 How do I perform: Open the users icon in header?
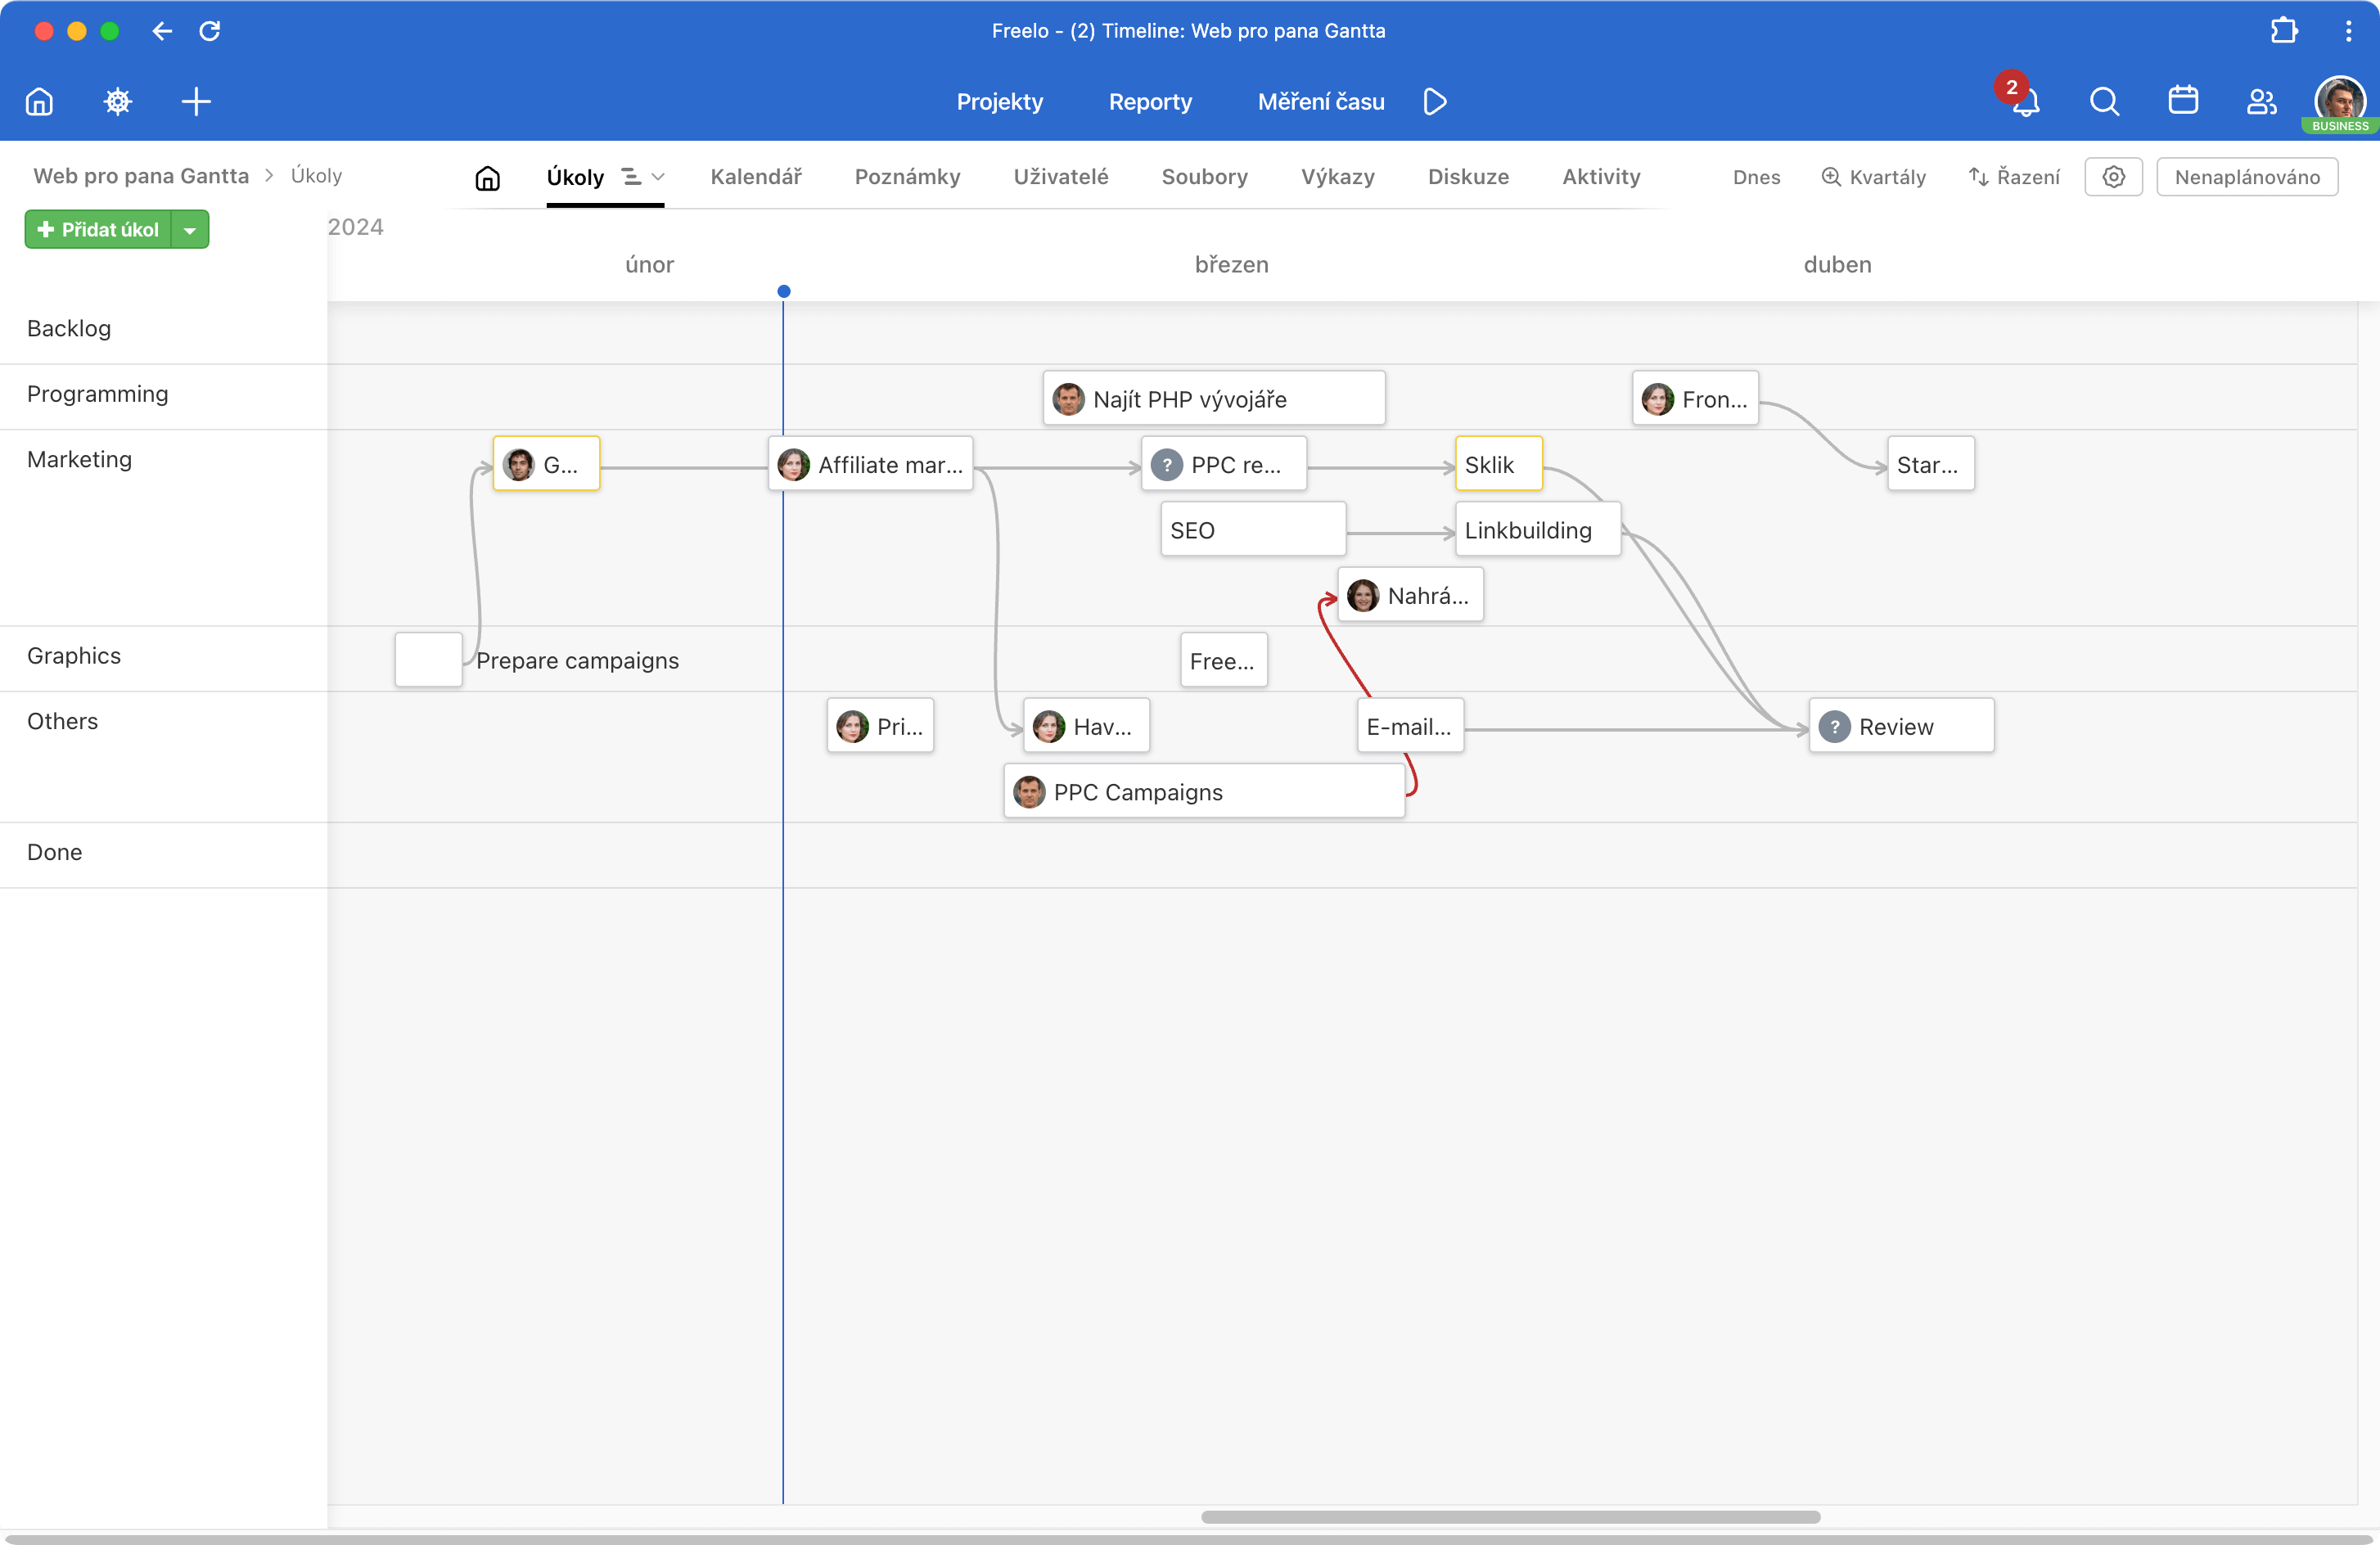(2262, 101)
